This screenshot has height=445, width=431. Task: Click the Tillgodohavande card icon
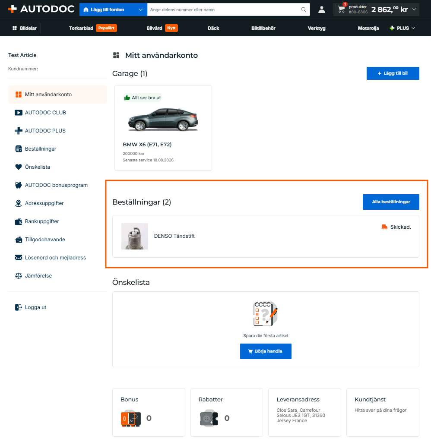pos(19,240)
